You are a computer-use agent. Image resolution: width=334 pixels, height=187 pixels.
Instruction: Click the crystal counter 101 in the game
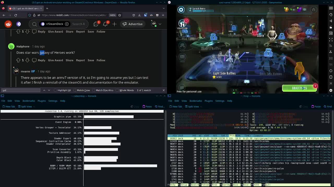click(x=302, y=10)
